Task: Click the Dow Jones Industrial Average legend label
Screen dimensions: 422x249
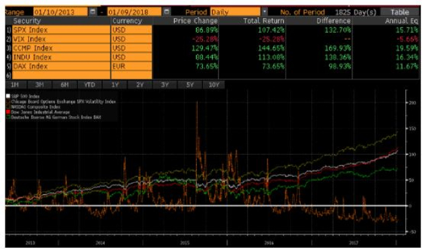Action: 40,112
